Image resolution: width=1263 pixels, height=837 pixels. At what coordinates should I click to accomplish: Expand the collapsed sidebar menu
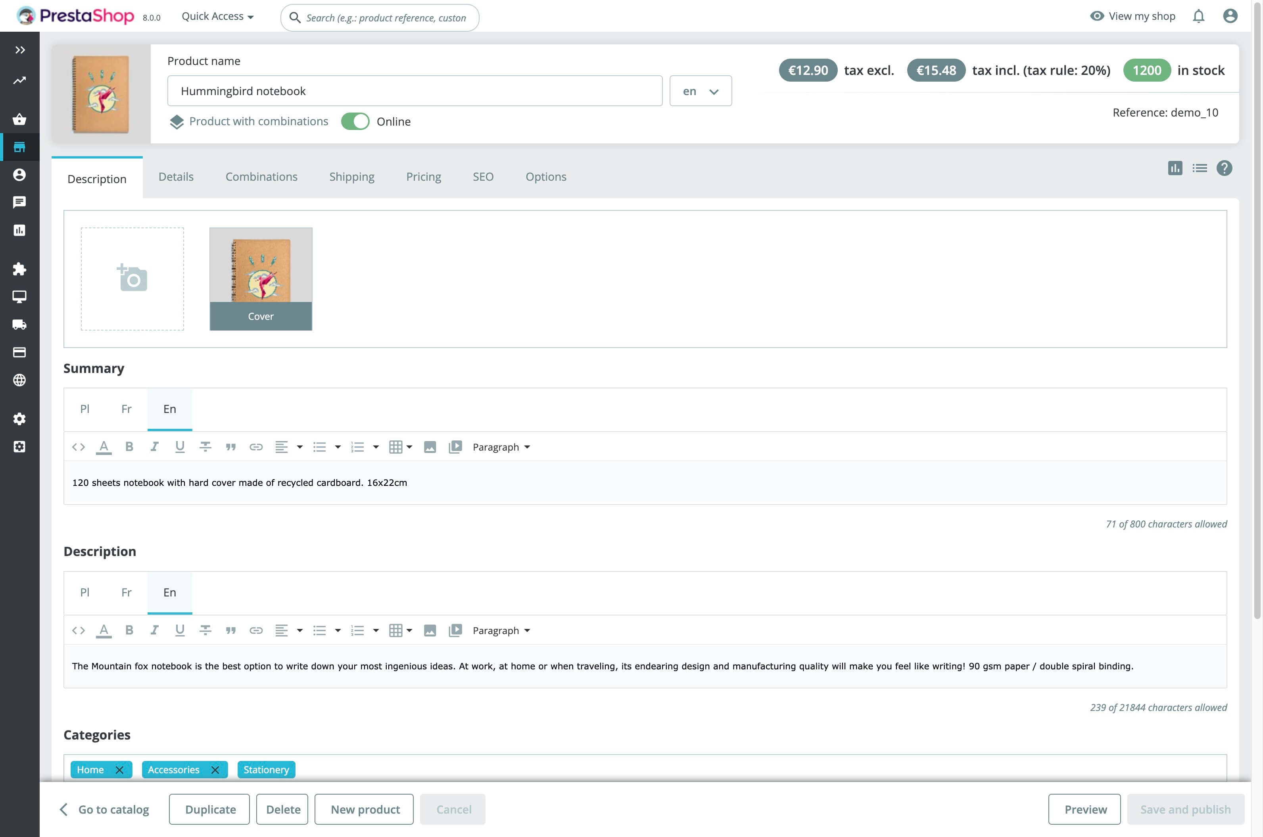(20, 50)
